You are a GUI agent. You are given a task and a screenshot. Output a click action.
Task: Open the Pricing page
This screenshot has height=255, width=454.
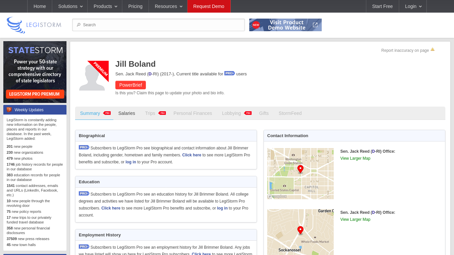(135, 6)
